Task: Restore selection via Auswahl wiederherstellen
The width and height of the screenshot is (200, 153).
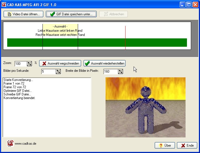Action: click(x=104, y=63)
